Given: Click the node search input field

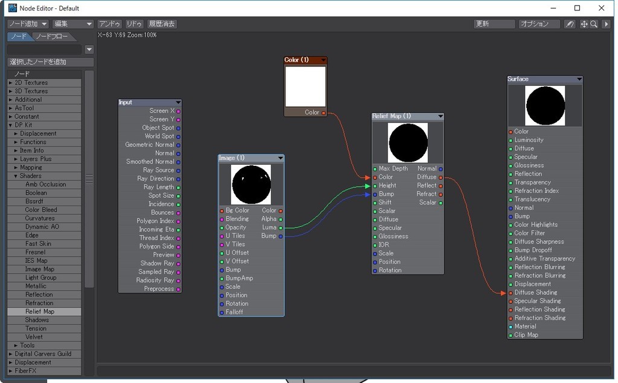Looking at the screenshot, I should coord(44,49).
